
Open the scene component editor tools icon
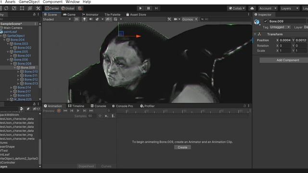click(169, 19)
